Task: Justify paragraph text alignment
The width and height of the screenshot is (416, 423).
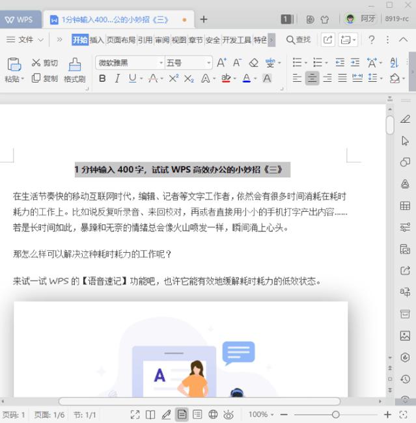Action: coord(342,78)
